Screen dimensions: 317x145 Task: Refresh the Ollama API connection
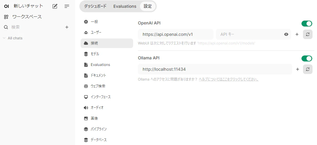point(308,69)
